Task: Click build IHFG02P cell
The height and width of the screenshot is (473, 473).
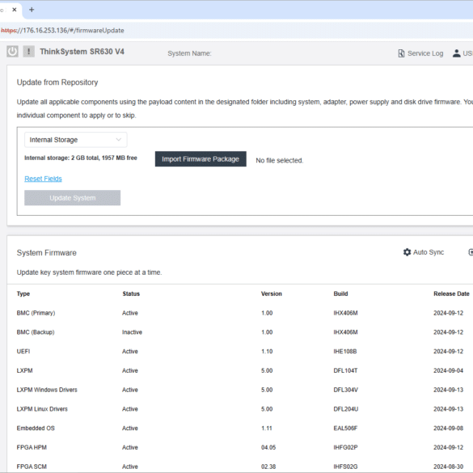Action: 346,447
